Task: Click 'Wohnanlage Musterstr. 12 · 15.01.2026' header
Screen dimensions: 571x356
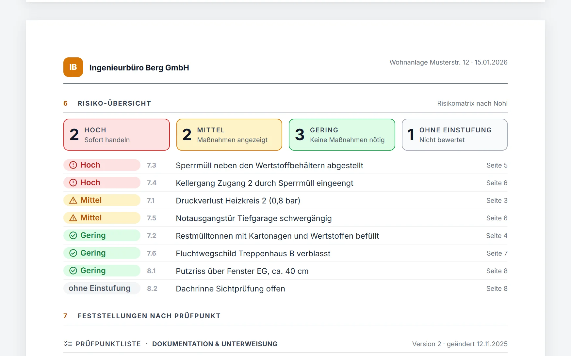Action: tap(449, 62)
